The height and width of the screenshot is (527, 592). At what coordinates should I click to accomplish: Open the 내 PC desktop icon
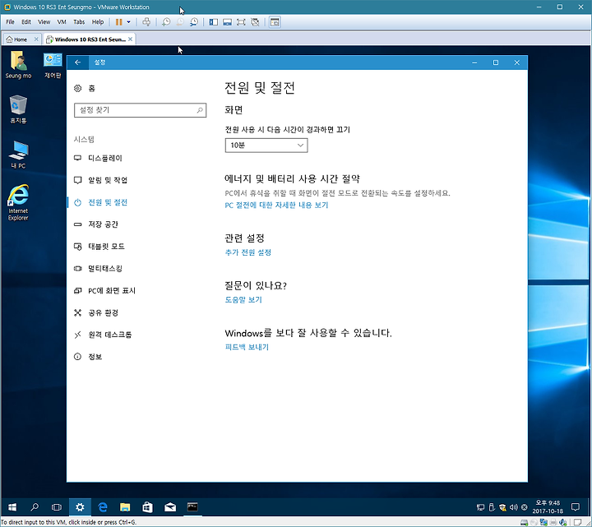click(x=18, y=155)
